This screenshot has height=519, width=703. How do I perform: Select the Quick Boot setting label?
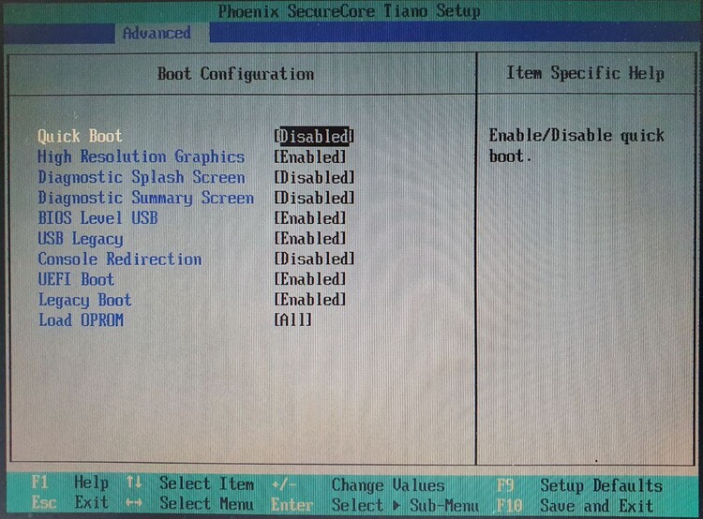click(x=80, y=136)
